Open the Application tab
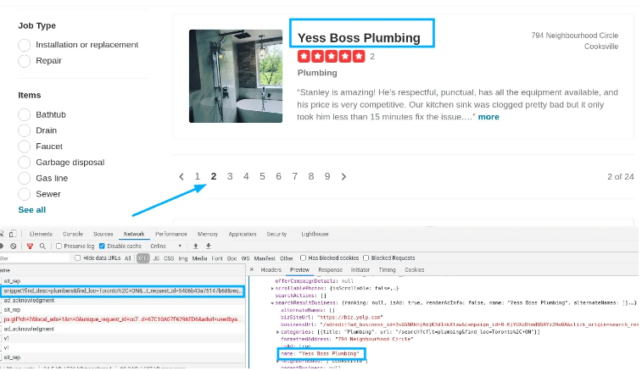 point(243,234)
